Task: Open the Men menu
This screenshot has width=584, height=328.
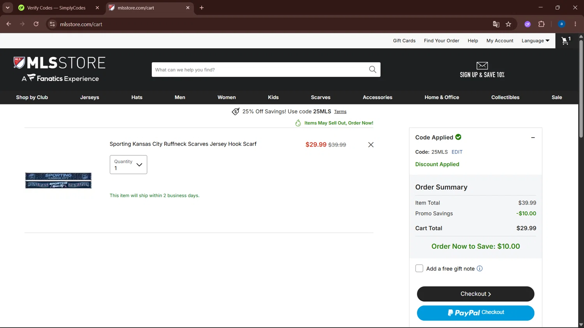Action: (180, 97)
